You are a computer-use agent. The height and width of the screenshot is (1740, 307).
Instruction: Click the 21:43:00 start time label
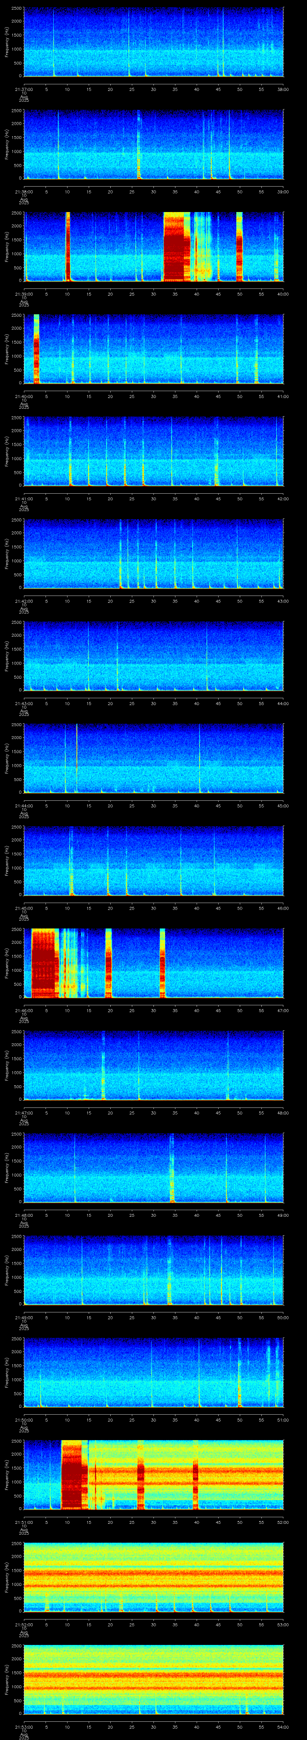pyautogui.click(x=24, y=703)
